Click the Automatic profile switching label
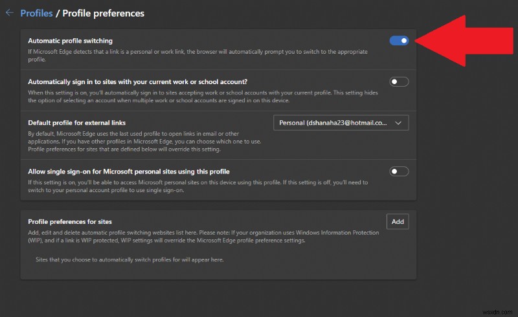The height and width of the screenshot is (317, 518). (71, 40)
